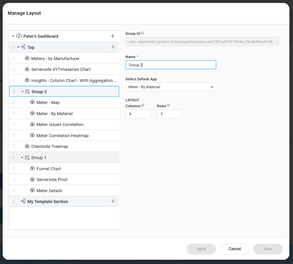Click the Rows number field
The image size is (293, 264).
click(x=169, y=114)
